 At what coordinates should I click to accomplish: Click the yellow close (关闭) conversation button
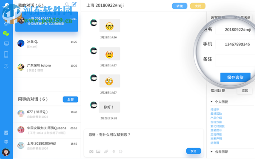coord(198,6)
